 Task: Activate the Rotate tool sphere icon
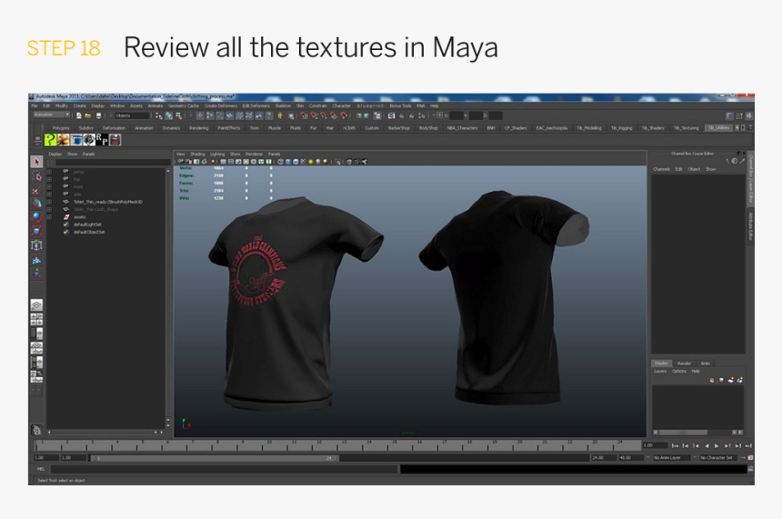36,217
